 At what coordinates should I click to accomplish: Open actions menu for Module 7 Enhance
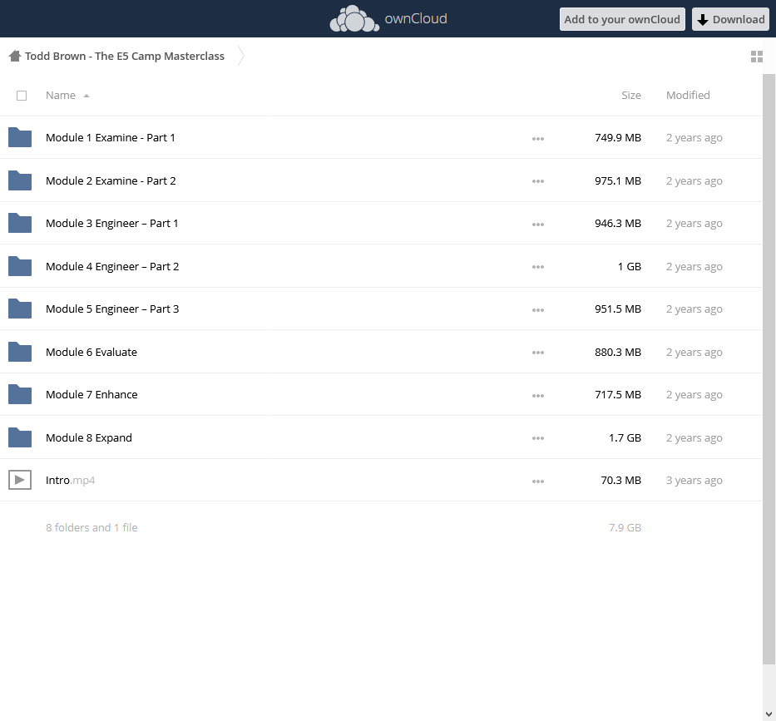click(x=538, y=395)
